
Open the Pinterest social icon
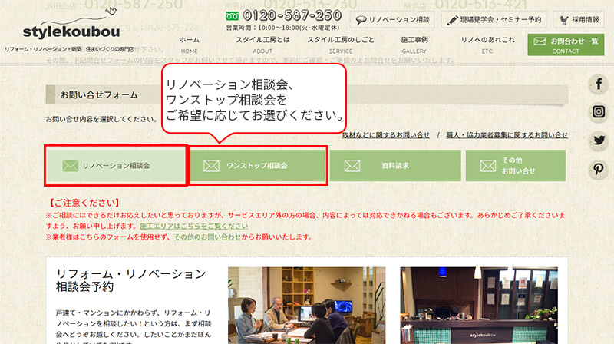[599, 169]
